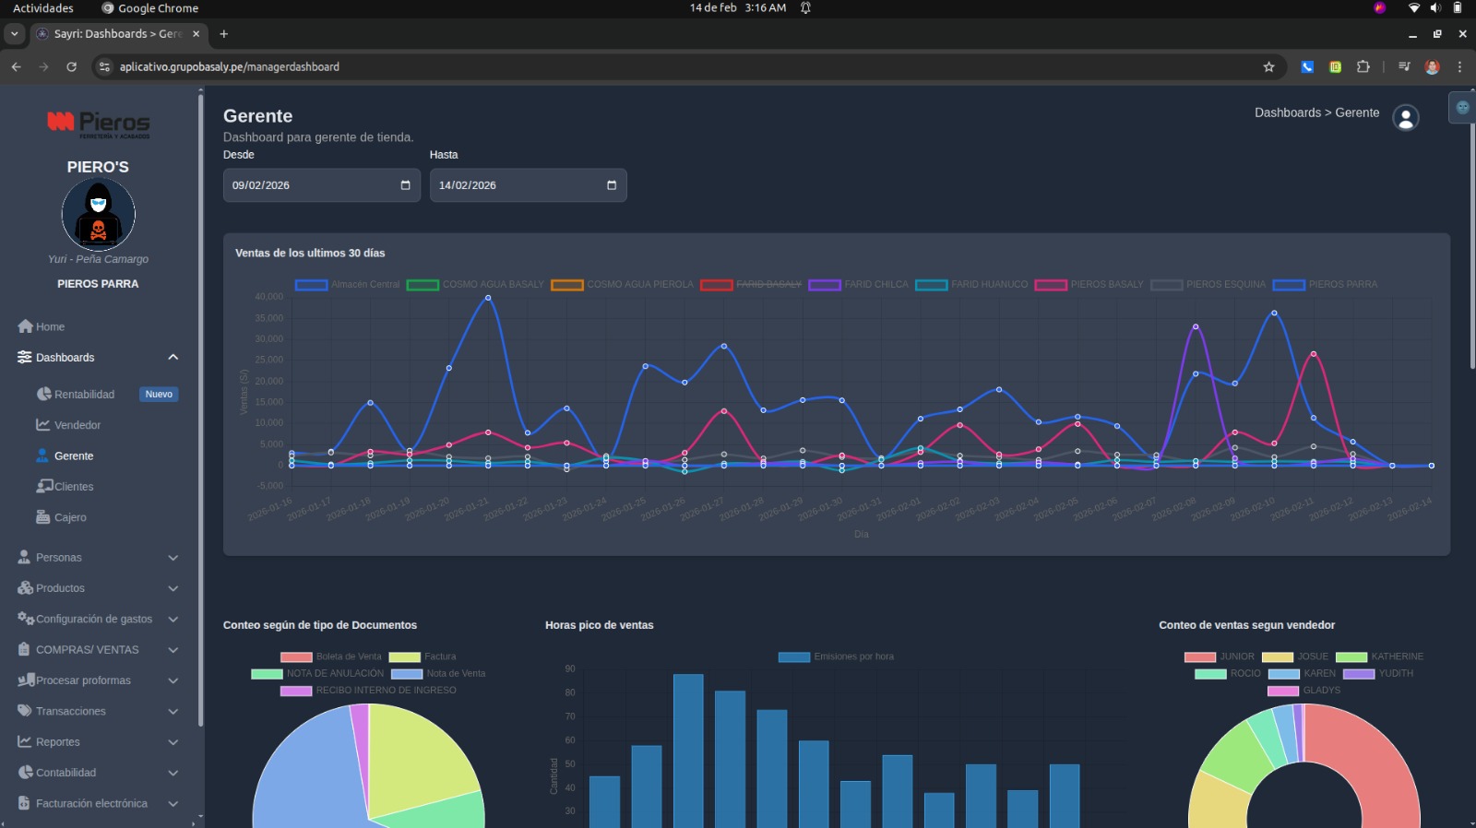Viewport: 1476px width, 828px height.
Task: Open the user profile avatar icon
Action: click(1405, 118)
